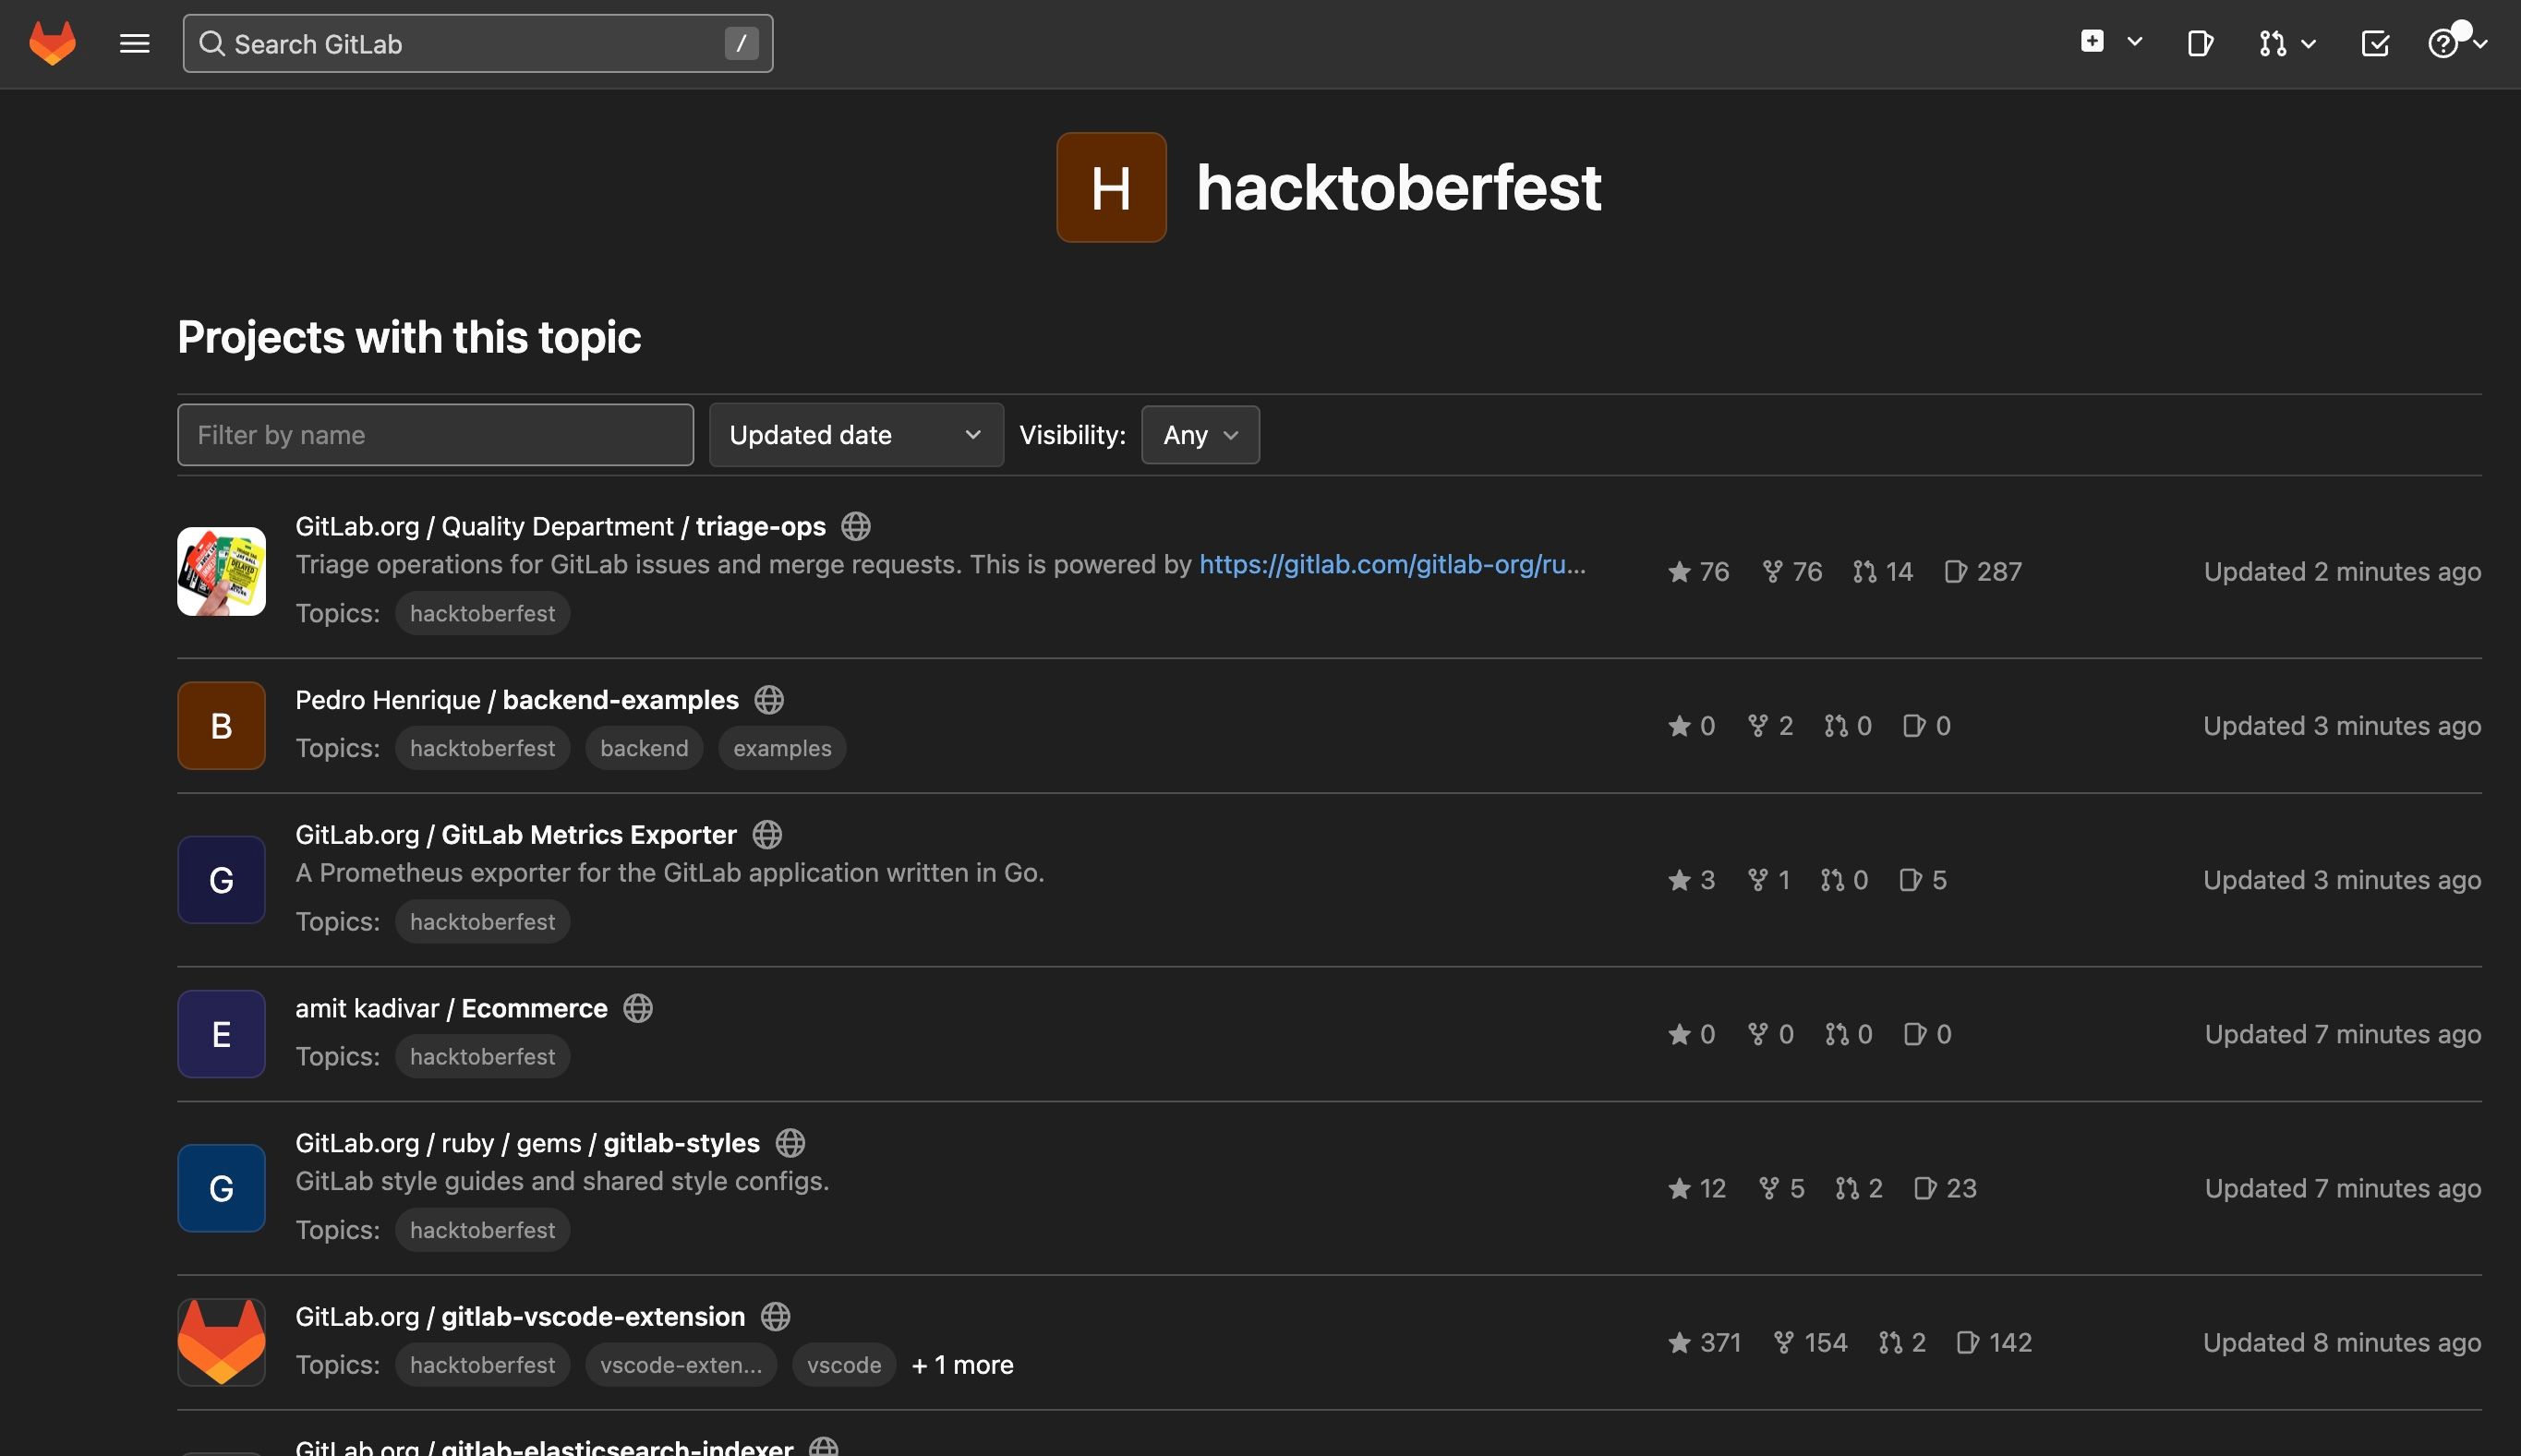
Task: Click the public globe icon beside triage-ops
Action: [855, 526]
